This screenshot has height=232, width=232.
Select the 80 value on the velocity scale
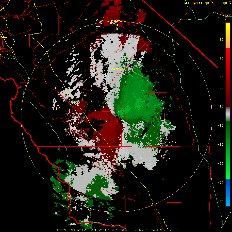pos(221,39)
